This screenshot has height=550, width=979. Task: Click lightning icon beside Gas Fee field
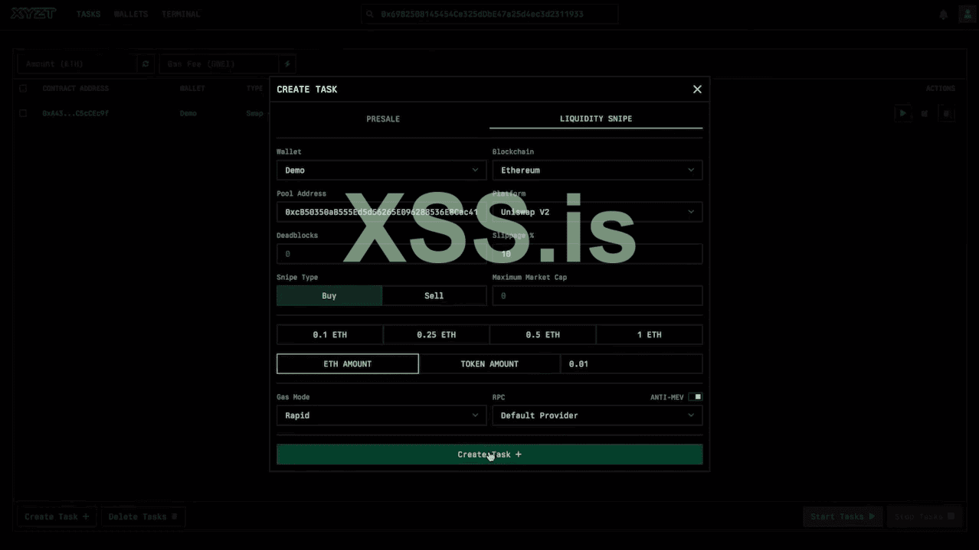click(x=287, y=64)
